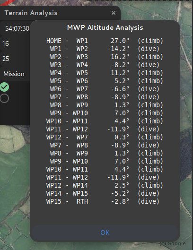Click the Mission label in Terrain Analysis
The image size is (193, 250).
click(x=14, y=74)
